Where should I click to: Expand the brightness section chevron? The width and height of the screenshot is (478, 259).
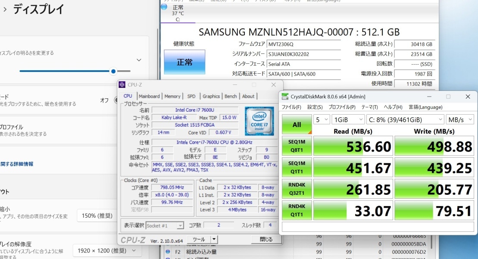(x=139, y=60)
